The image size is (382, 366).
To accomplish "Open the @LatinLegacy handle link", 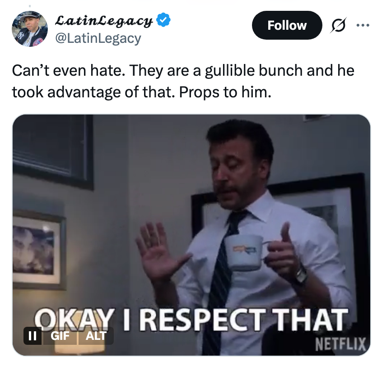I will coord(98,38).
